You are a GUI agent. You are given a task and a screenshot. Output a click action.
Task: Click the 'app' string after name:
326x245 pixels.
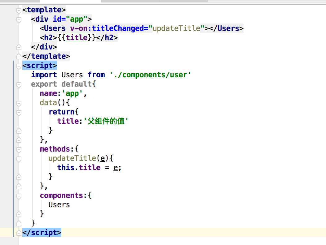coord(72,93)
